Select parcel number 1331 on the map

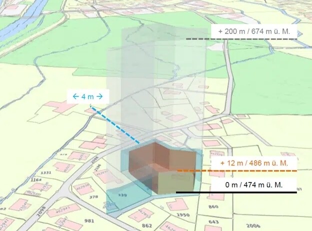(x=46, y=172)
